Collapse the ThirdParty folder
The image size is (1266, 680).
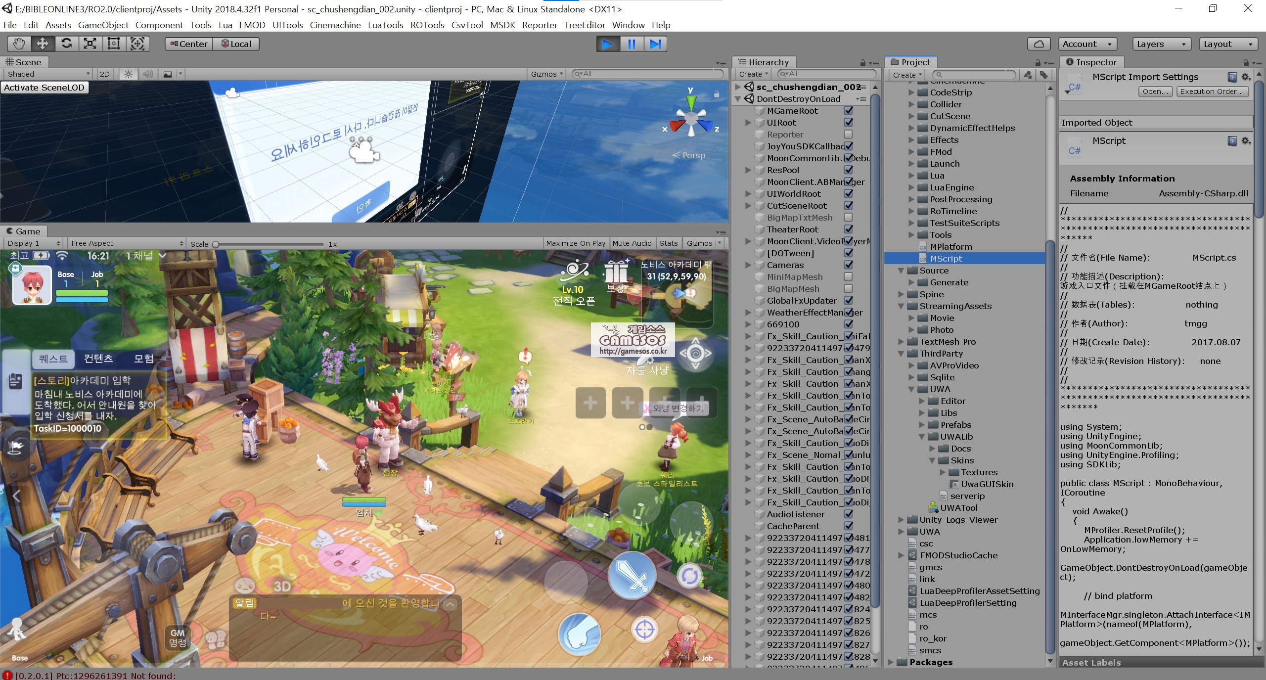point(901,354)
